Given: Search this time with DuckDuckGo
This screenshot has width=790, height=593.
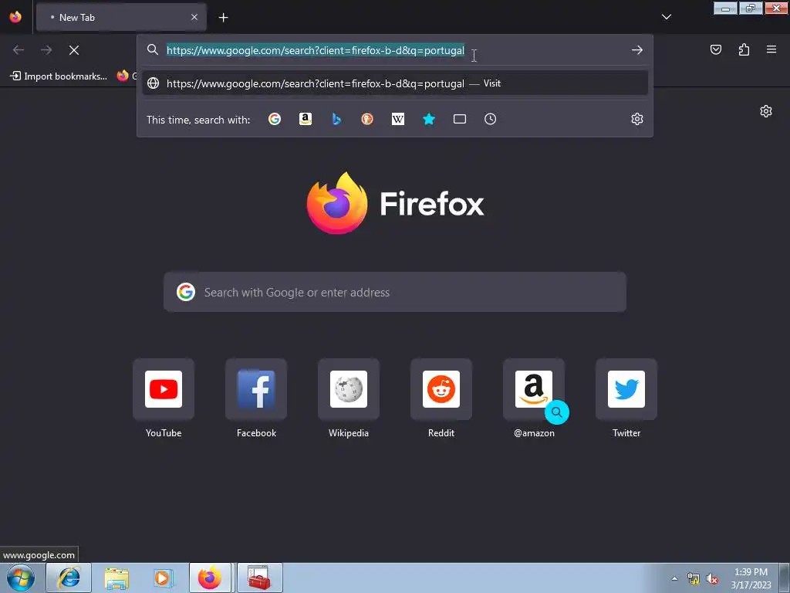Looking at the screenshot, I should 366,119.
